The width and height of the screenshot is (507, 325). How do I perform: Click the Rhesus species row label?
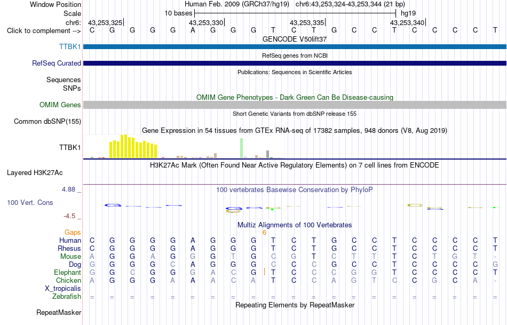69,248
